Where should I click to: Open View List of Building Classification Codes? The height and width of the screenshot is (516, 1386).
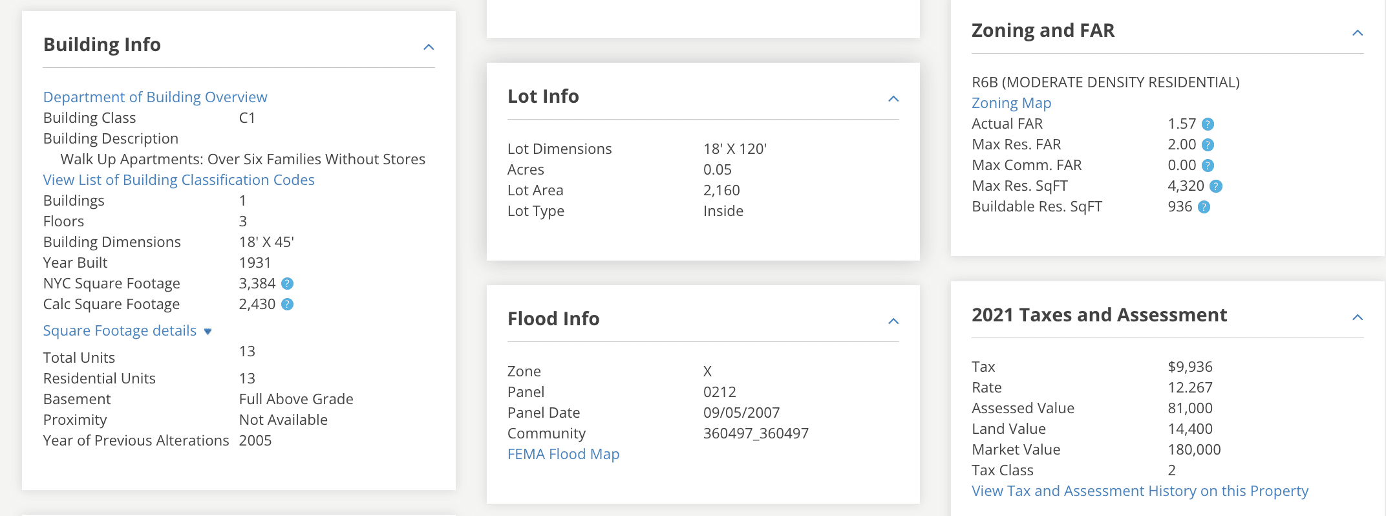179,180
